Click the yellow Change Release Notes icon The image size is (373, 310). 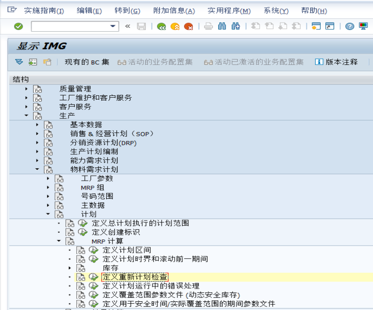(47, 62)
